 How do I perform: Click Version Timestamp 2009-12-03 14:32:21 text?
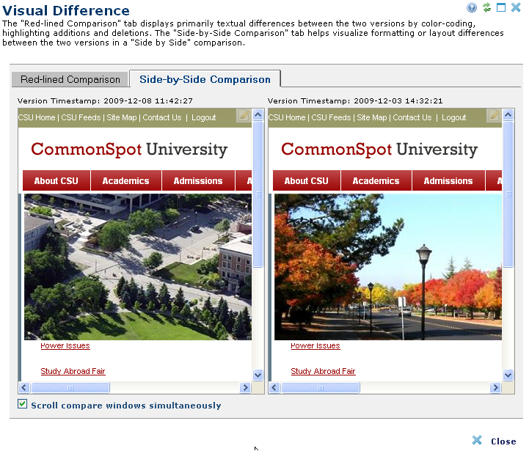(x=355, y=101)
